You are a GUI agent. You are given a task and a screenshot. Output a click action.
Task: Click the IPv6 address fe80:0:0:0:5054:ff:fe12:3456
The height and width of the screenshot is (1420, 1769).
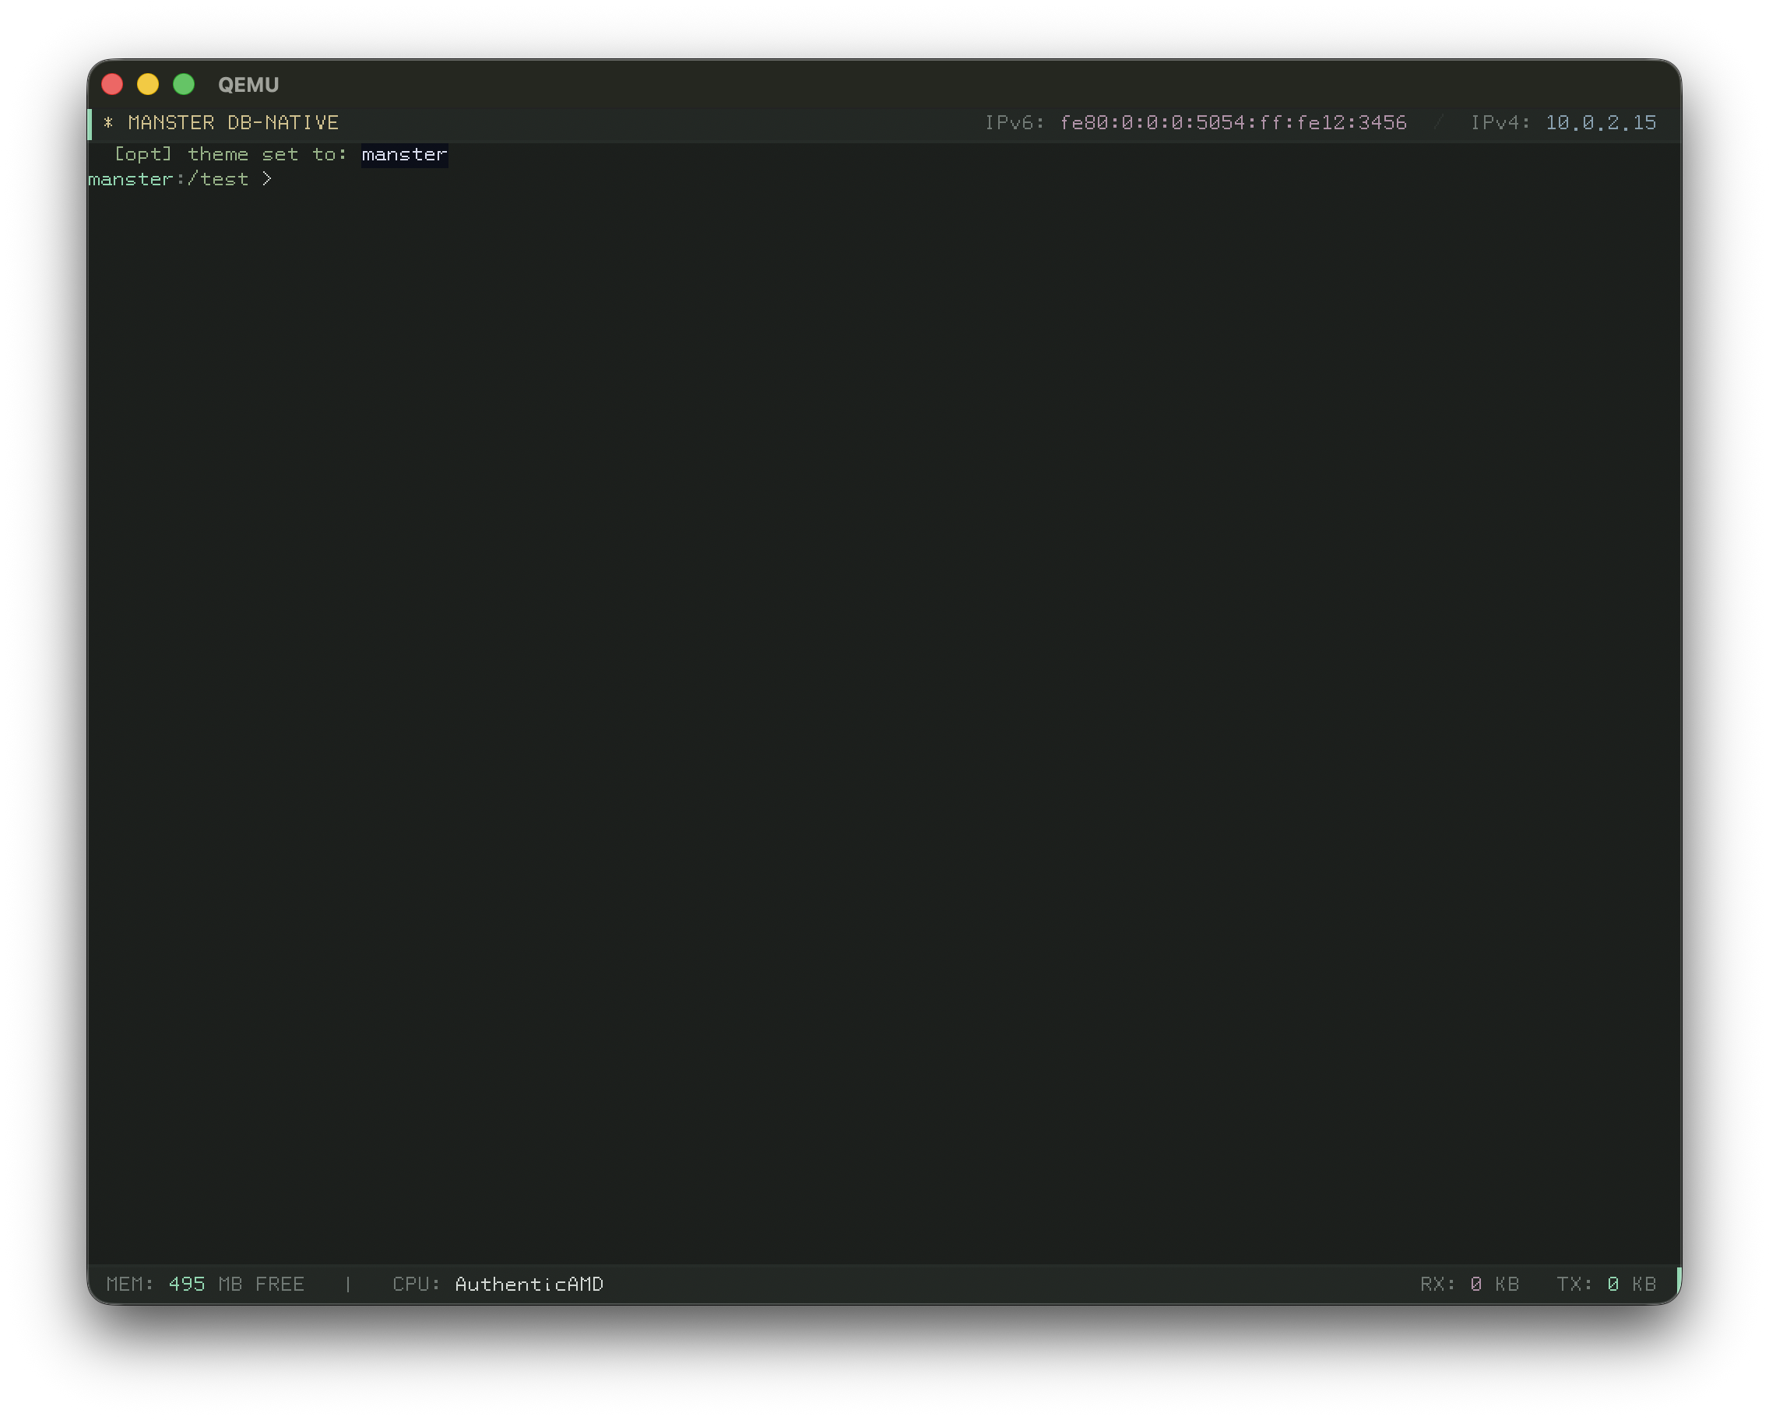coord(1233,122)
